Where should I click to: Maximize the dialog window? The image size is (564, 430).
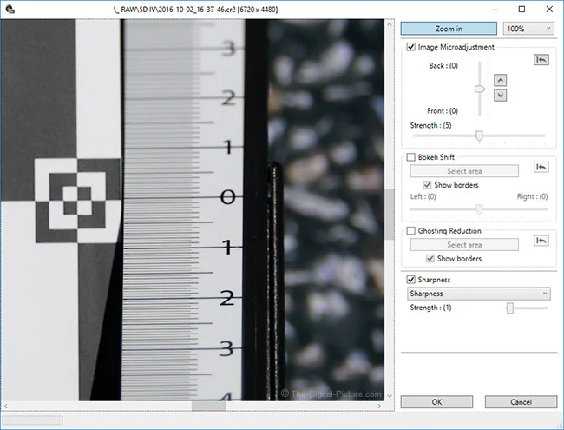pos(521,9)
